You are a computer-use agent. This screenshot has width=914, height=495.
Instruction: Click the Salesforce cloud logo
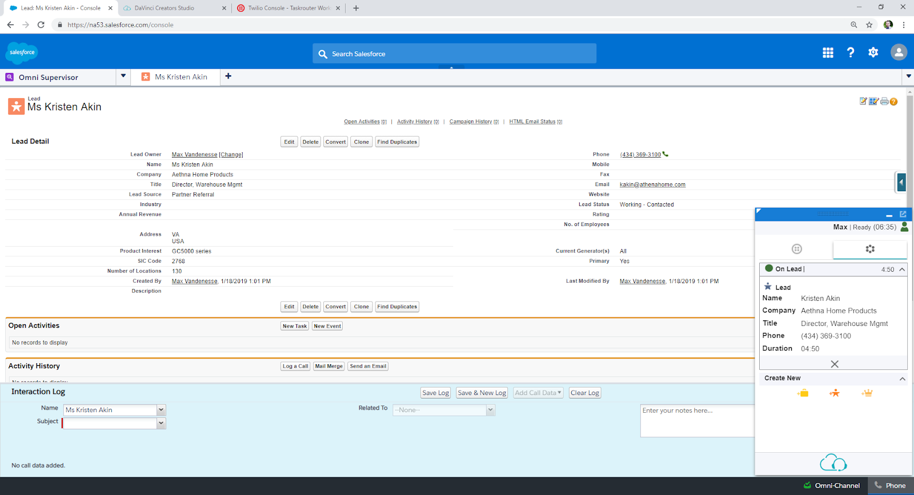(22, 53)
